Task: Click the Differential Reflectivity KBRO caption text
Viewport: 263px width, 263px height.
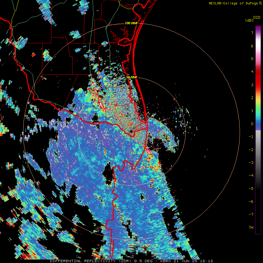Action: [131, 261]
